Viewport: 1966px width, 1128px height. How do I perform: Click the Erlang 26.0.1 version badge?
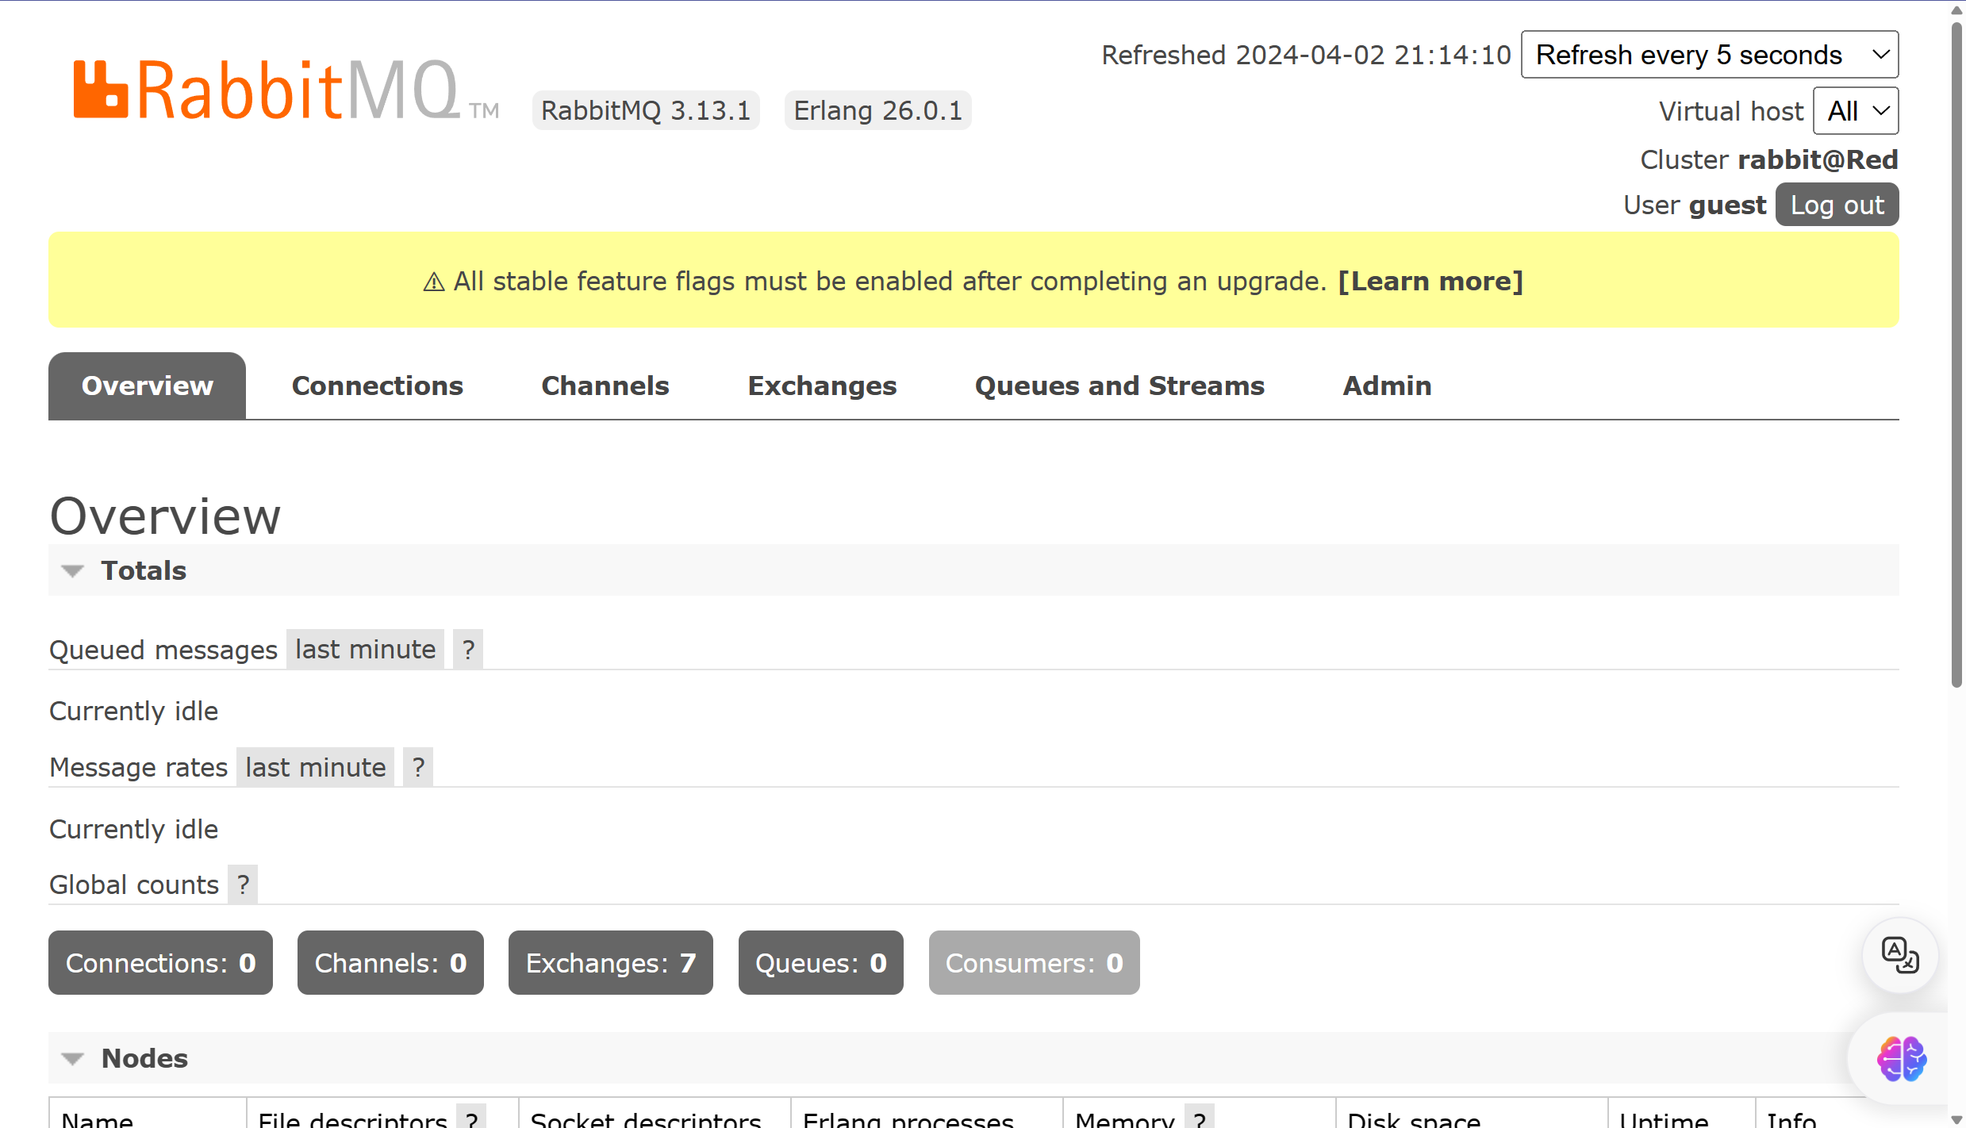click(877, 110)
